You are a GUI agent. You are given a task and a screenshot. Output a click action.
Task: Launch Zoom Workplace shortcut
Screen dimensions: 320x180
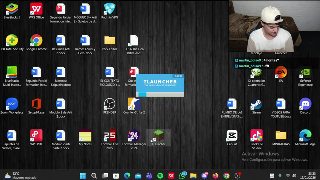(12, 106)
